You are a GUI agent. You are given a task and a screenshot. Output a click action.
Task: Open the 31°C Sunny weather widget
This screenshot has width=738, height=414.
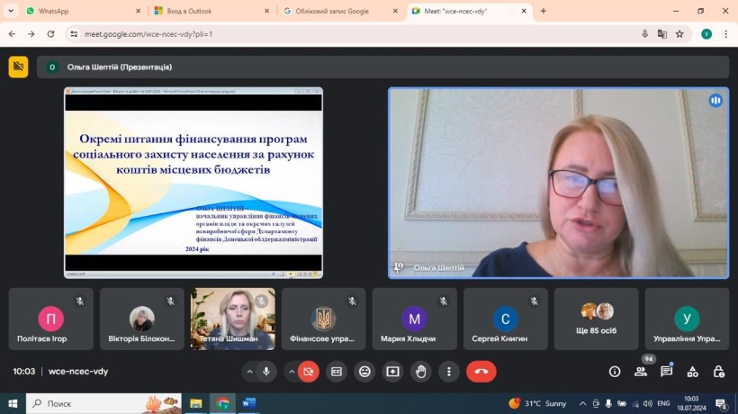pyautogui.click(x=538, y=403)
